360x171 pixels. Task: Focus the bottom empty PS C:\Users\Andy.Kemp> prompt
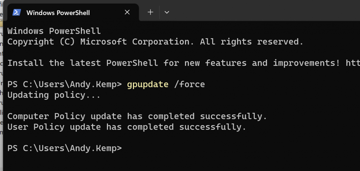pos(65,148)
